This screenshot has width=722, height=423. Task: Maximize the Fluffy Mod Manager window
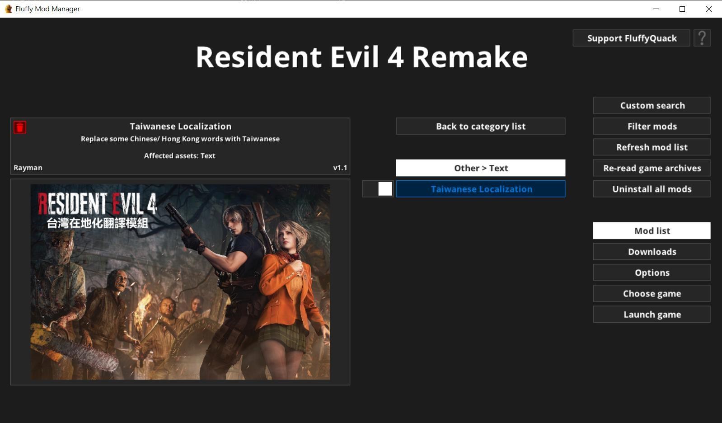(682, 9)
